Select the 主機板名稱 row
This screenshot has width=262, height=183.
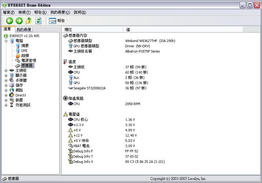point(114,51)
